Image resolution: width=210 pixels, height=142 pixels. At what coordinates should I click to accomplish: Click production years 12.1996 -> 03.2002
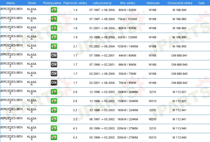point(102,101)
